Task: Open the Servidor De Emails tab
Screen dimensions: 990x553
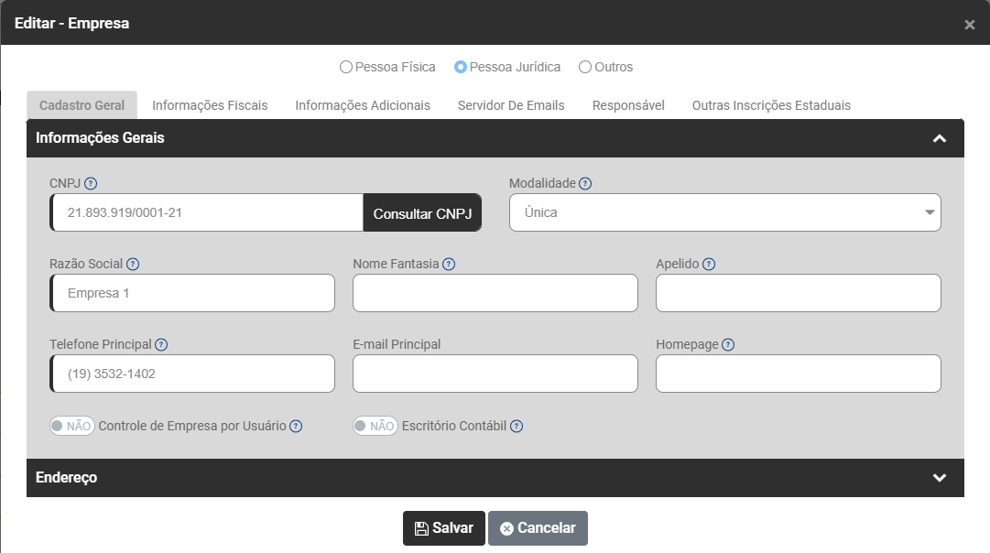Action: point(511,105)
